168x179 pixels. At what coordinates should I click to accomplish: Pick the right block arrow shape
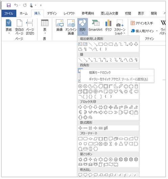point(80,107)
